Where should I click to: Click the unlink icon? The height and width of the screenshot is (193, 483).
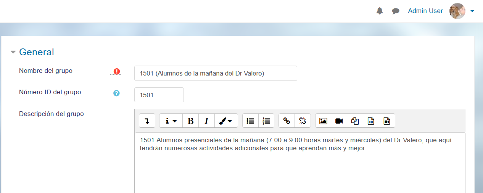[303, 121]
